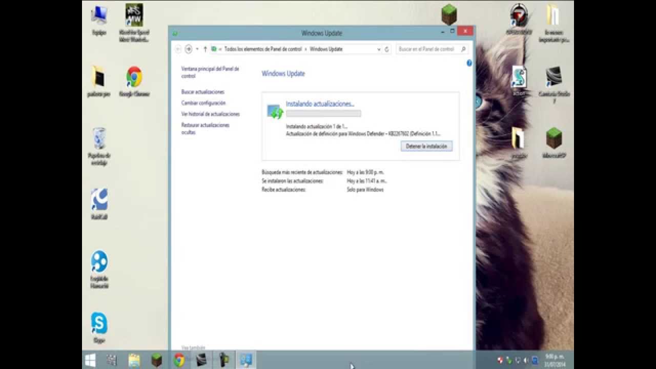Switch to the Control Panel taskbar window

pyautogui.click(x=247, y=360)
